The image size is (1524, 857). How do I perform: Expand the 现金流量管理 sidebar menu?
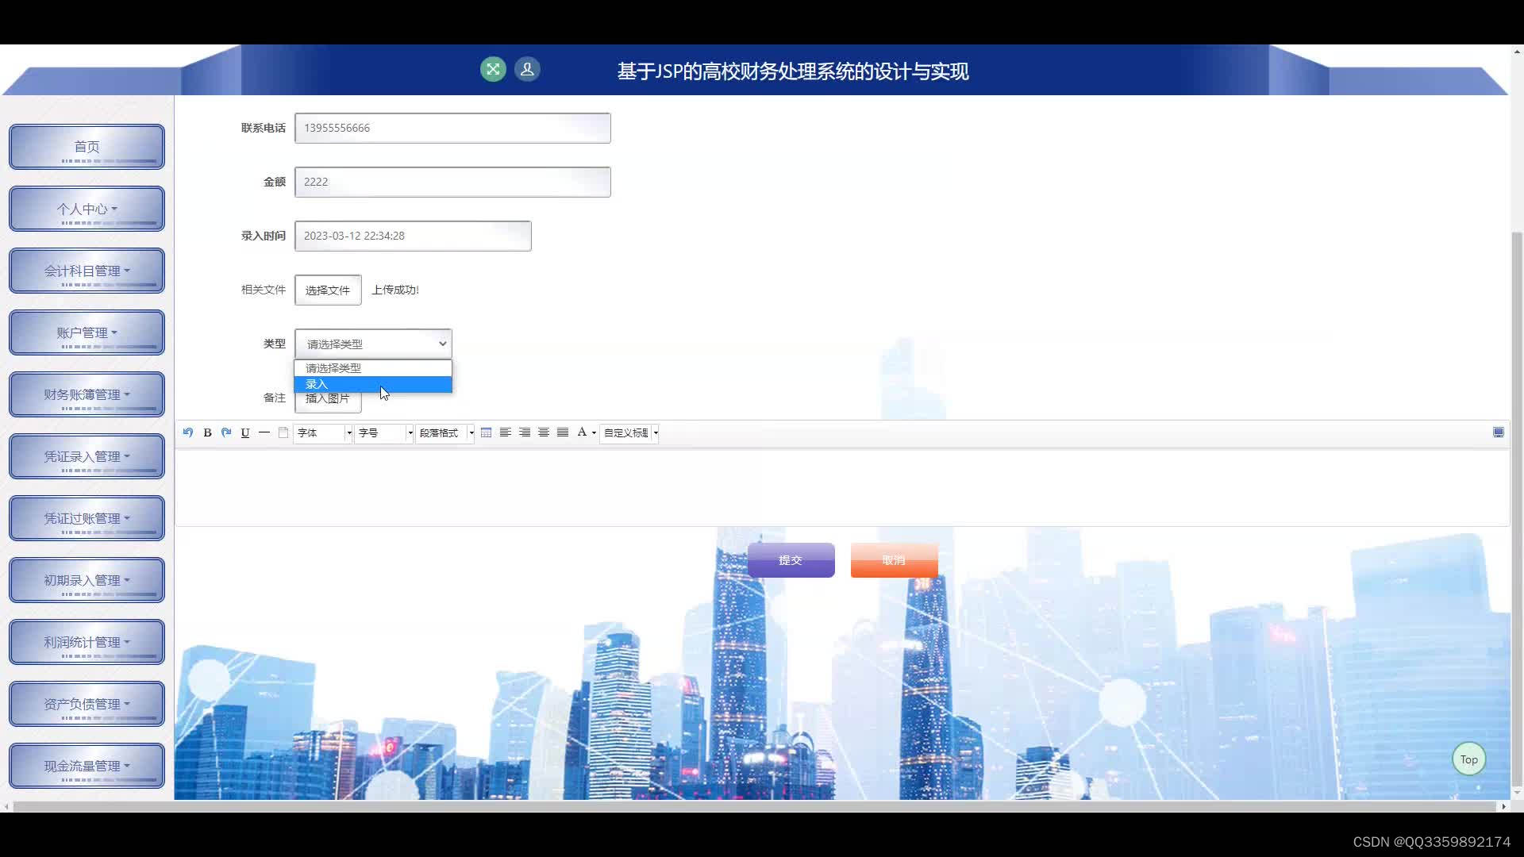pyautogui.click(x=87, y=766)
